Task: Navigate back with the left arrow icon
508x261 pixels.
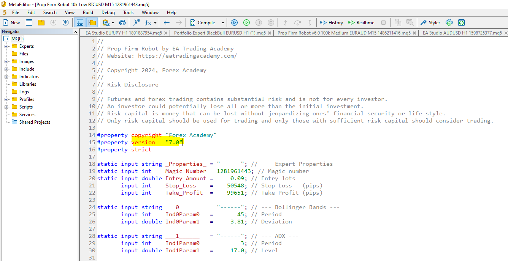Action: tap(167, 23)
